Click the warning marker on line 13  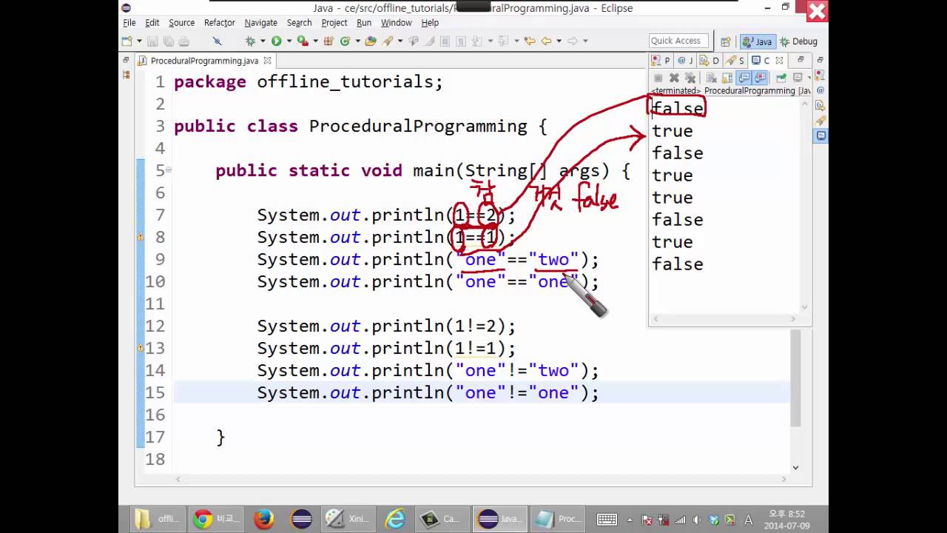140,348
